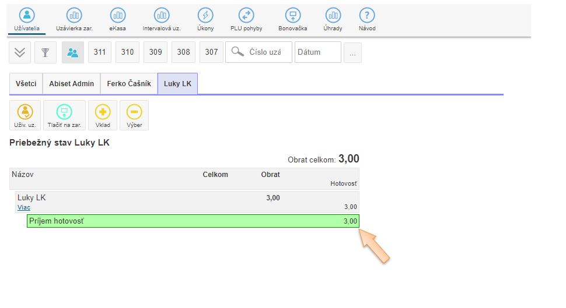
Task: Select closing number 307
Action: [x=211, y=52]
